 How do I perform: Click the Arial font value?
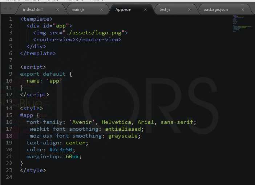click(x=146, y=122)
